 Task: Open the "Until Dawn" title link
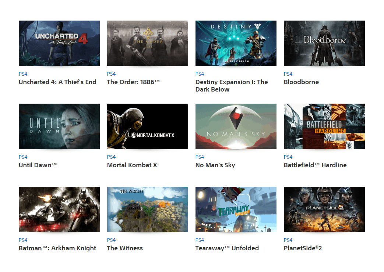tap(38, 165)
